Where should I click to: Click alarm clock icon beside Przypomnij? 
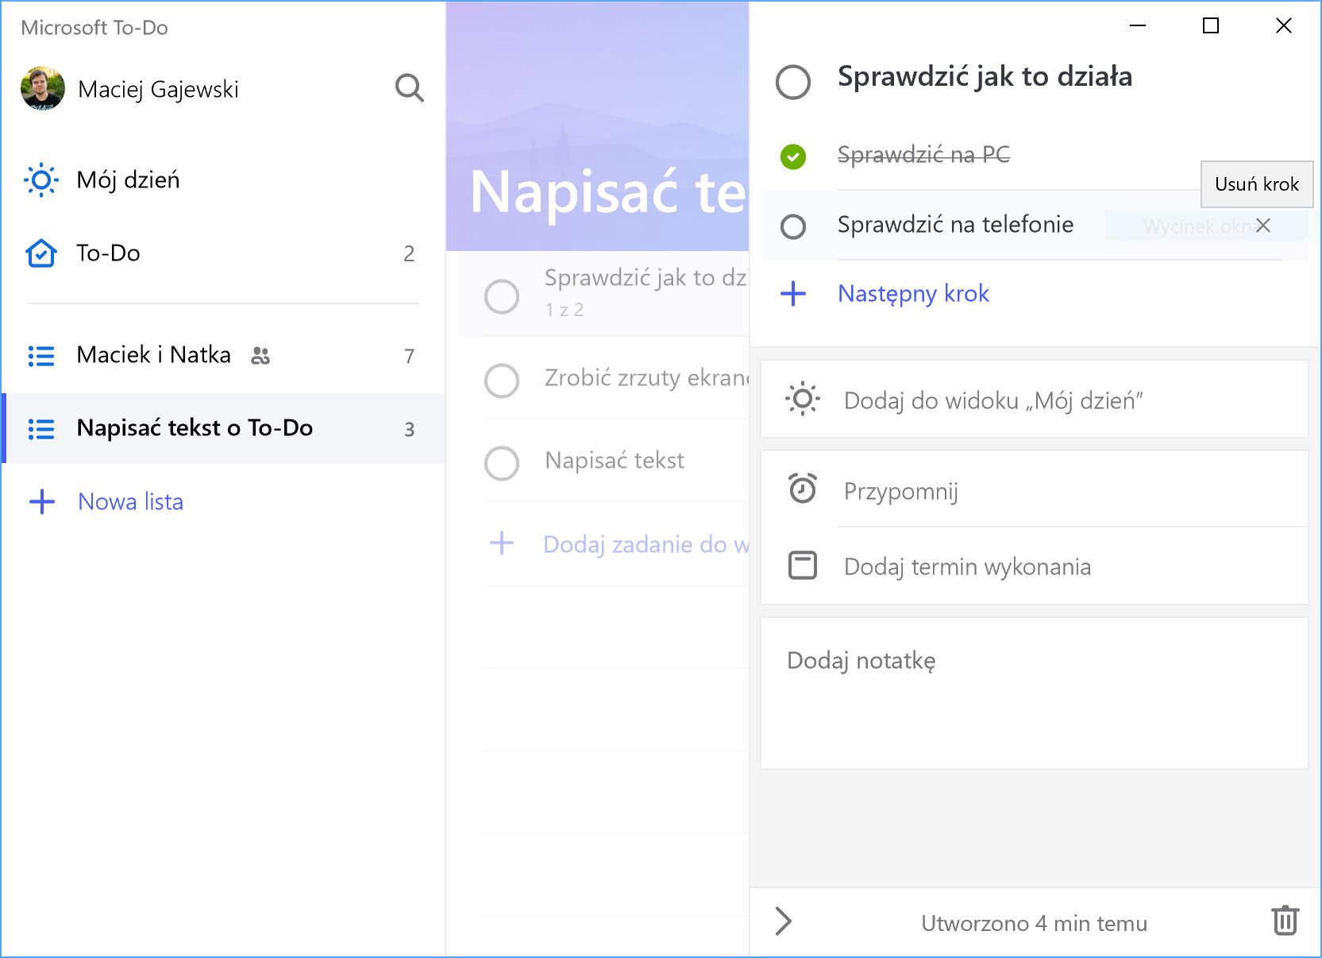click(803, 488)
